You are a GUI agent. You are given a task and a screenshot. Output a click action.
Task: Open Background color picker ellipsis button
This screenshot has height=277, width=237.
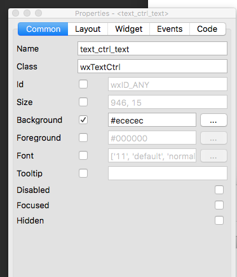coord(213,120)
